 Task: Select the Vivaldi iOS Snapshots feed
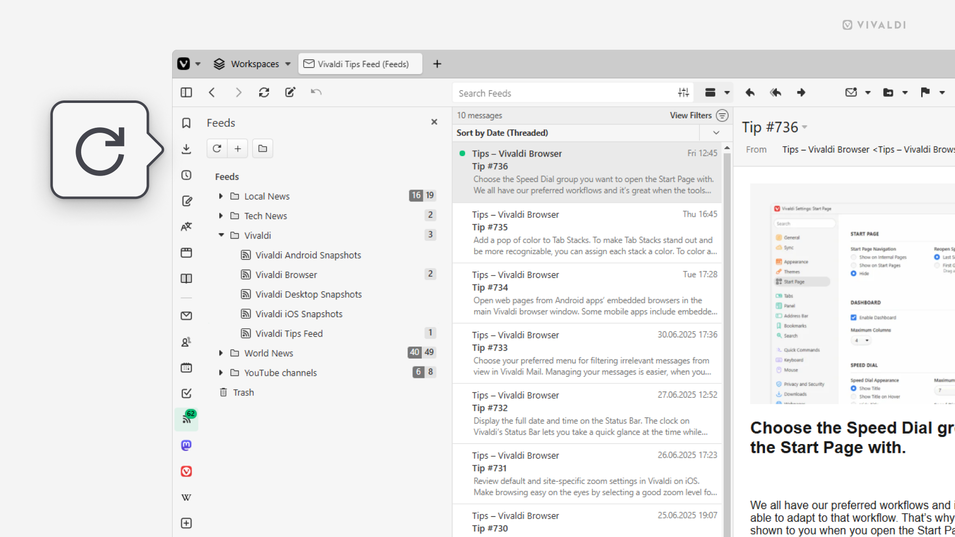[299, 314]
